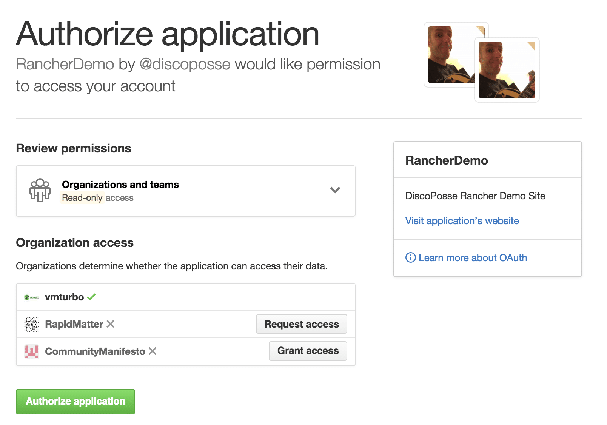
Task: Open the Learn more about OAuth link
Action: pos(473,258)
